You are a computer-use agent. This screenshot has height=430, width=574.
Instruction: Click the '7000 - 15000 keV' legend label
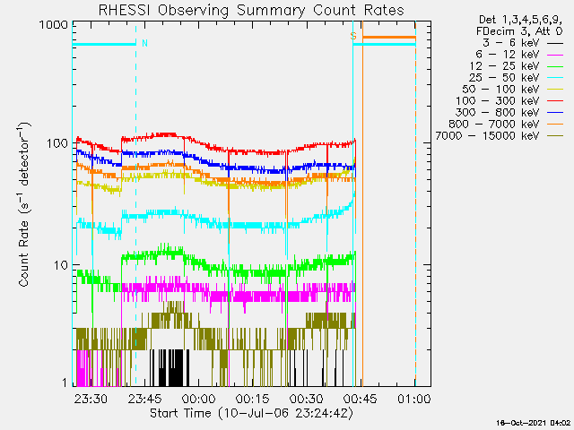(x=487, y=136)
